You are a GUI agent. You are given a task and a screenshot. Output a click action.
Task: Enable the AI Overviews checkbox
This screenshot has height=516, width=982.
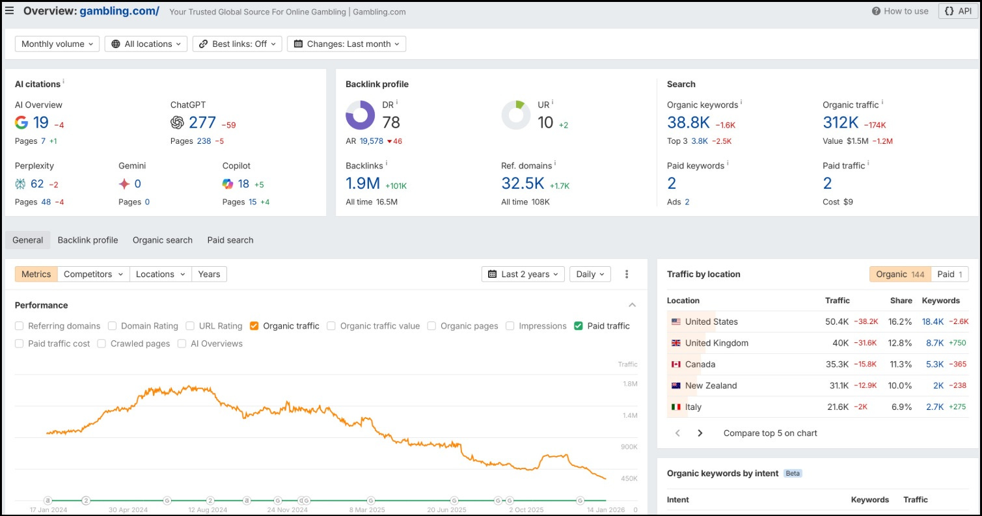click(182, 344)
